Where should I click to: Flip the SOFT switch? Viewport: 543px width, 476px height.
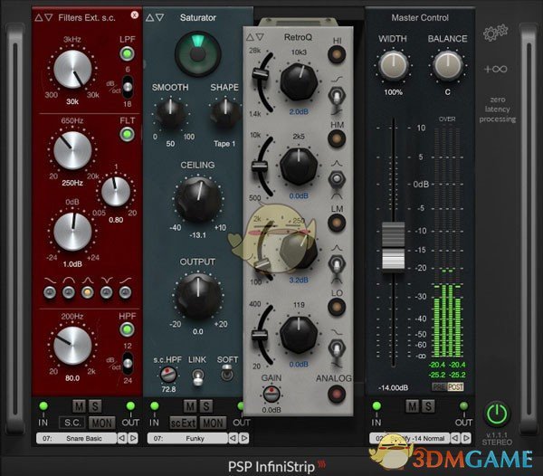click(x=227, y=373)
